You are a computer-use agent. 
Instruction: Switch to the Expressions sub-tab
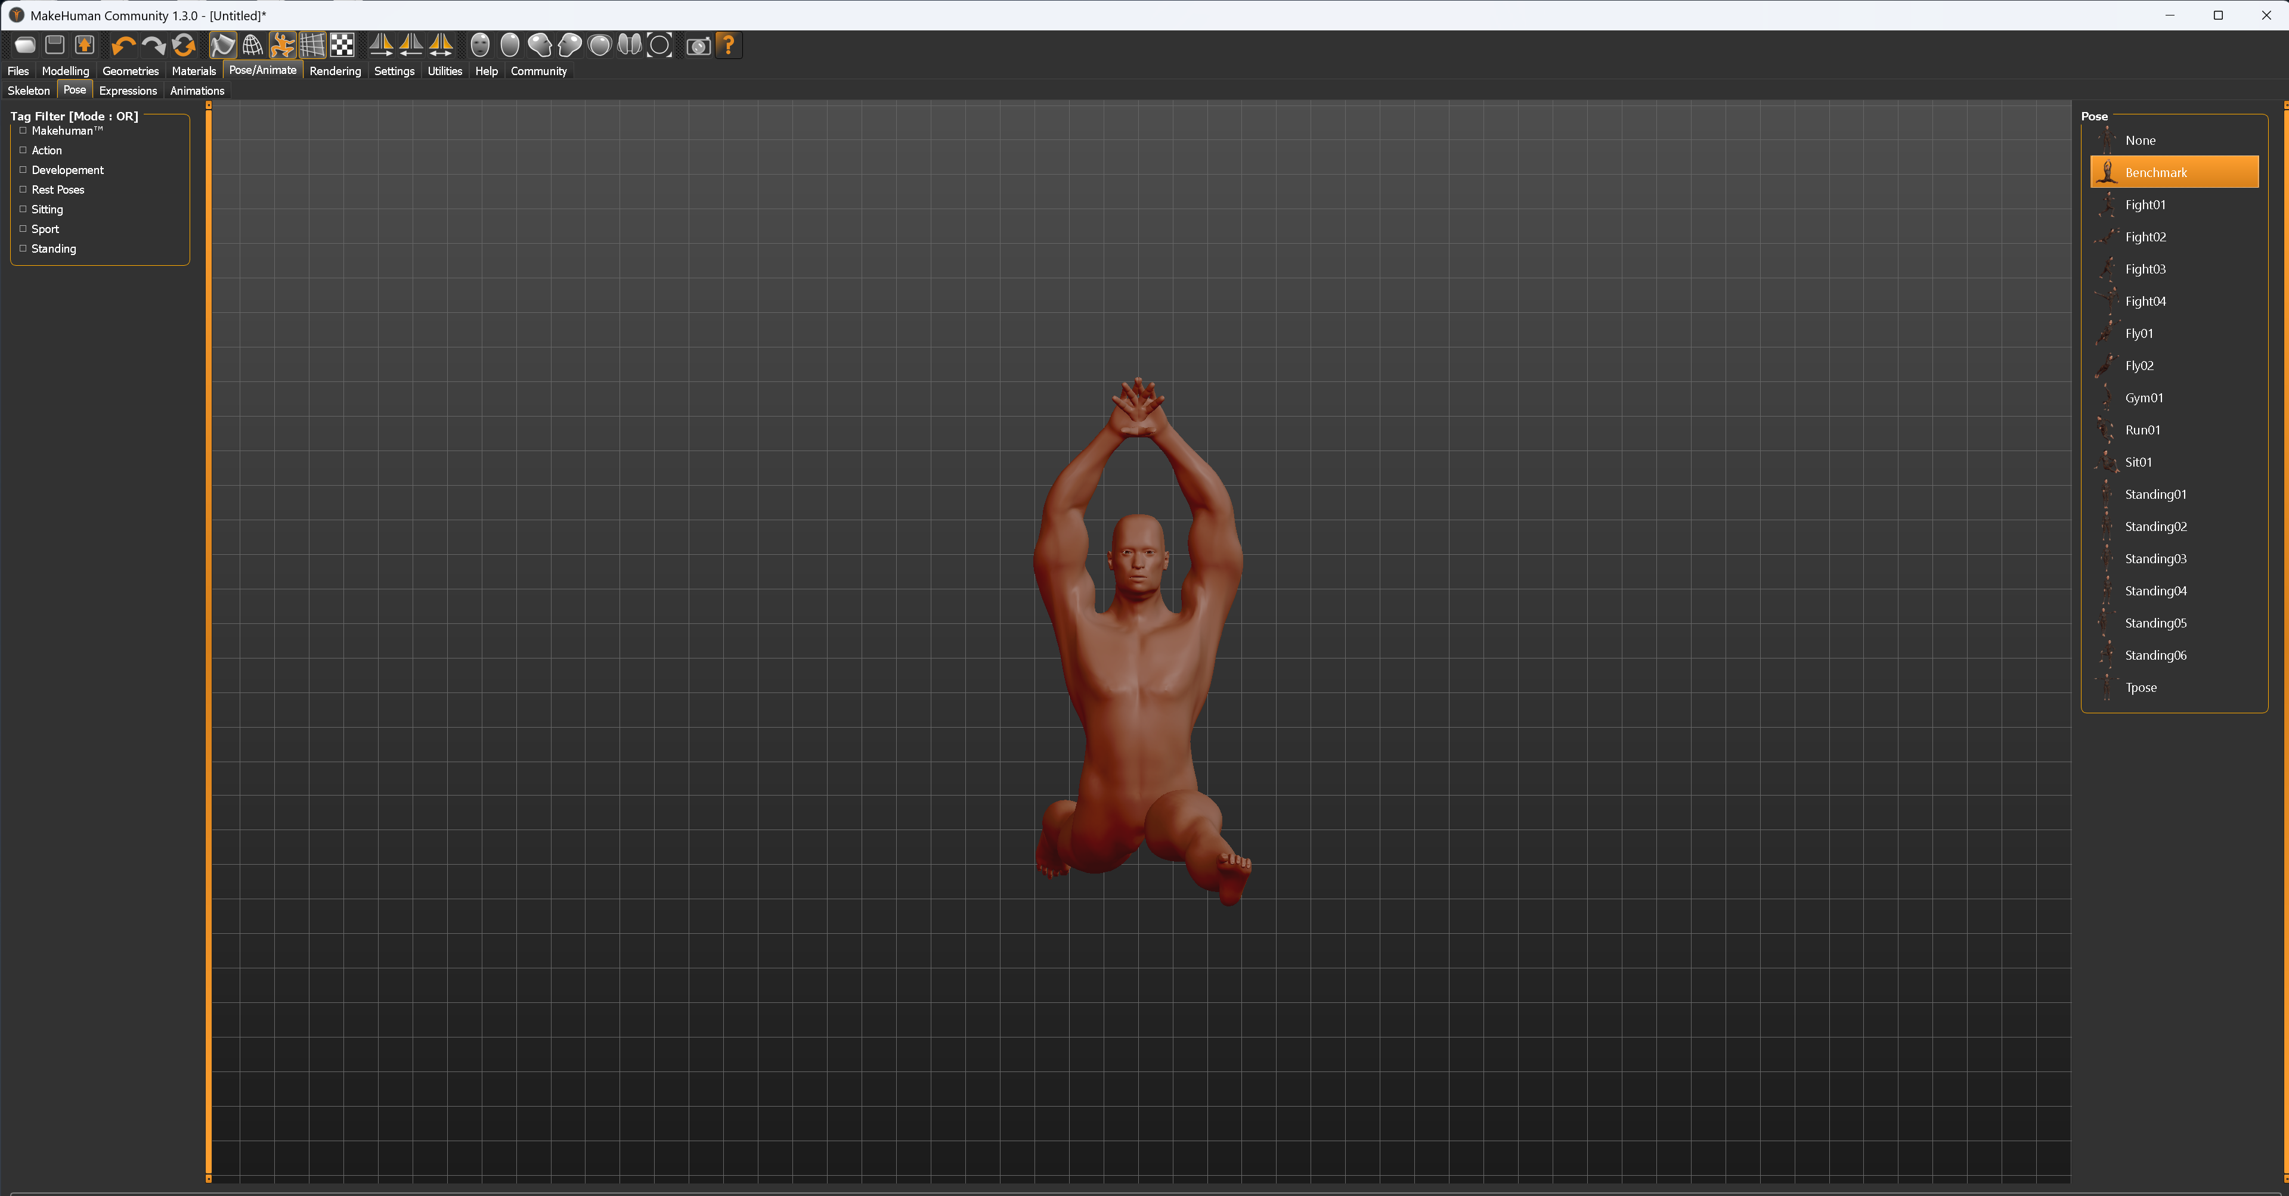tap(128, 91)
